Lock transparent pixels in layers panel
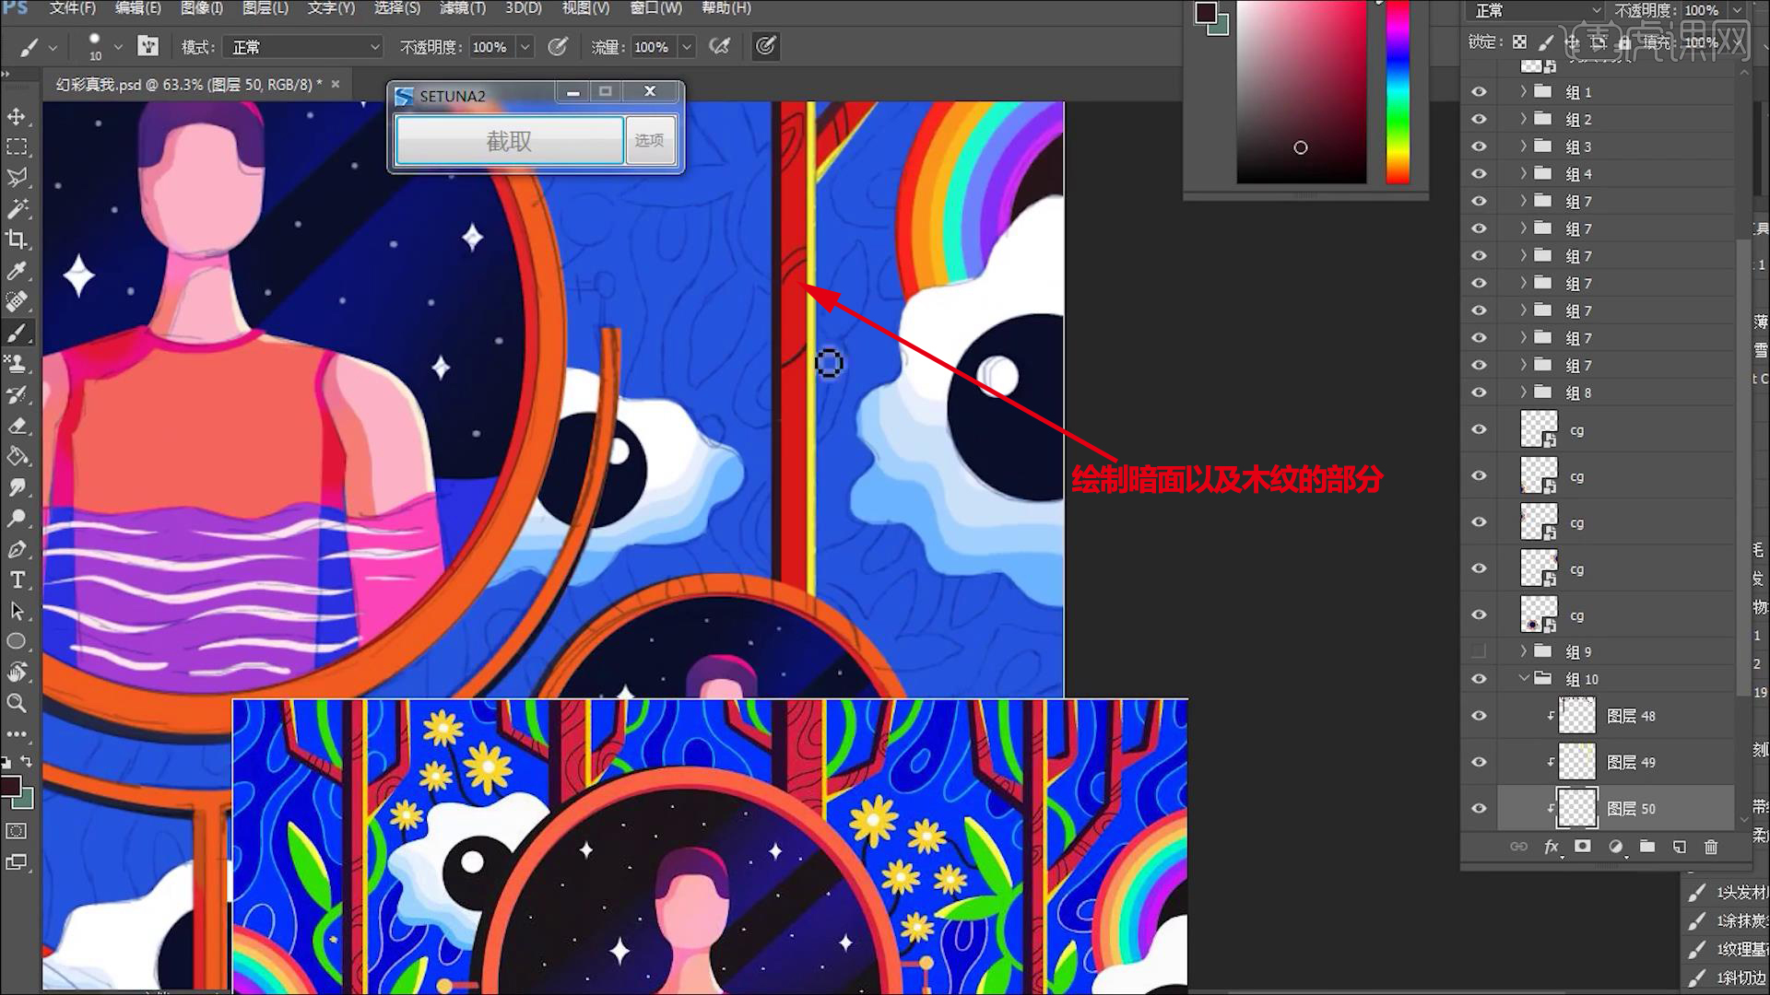 pos(1520,42)
